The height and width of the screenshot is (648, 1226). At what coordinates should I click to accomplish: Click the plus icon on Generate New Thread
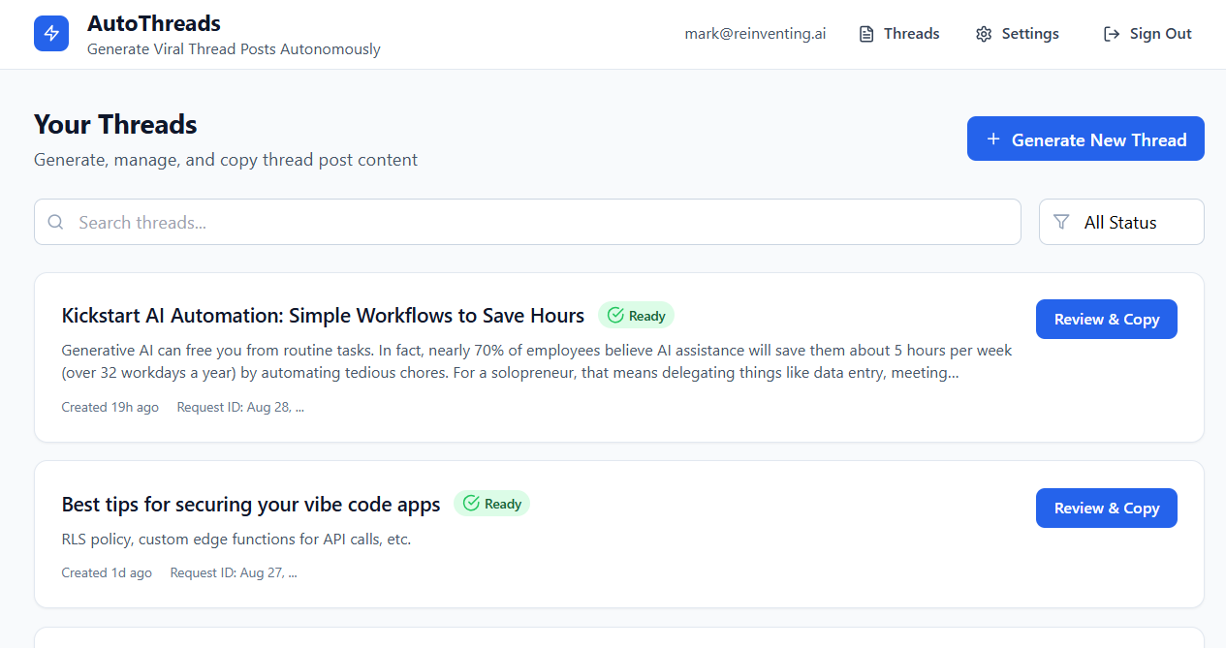click(992, 139)
